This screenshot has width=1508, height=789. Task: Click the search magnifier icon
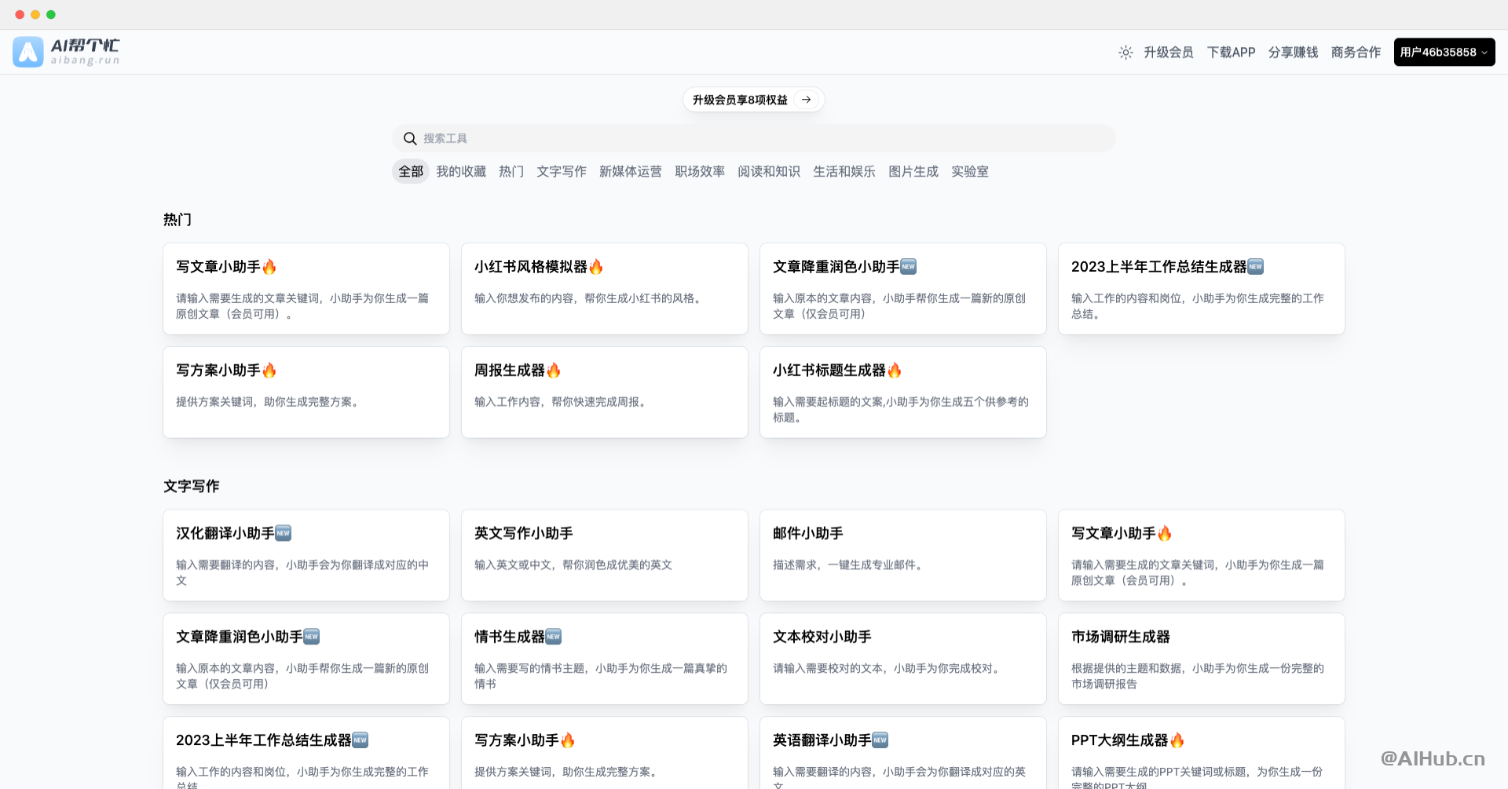(x=410, y=138)
